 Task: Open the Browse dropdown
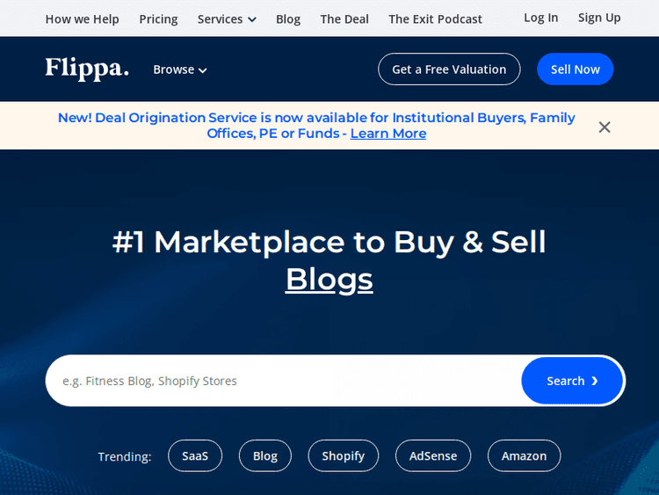(x=180, y=69)
